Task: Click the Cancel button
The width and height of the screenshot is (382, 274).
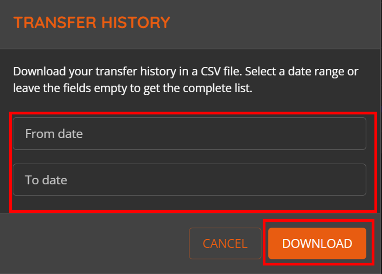Action: coord(225,243)
